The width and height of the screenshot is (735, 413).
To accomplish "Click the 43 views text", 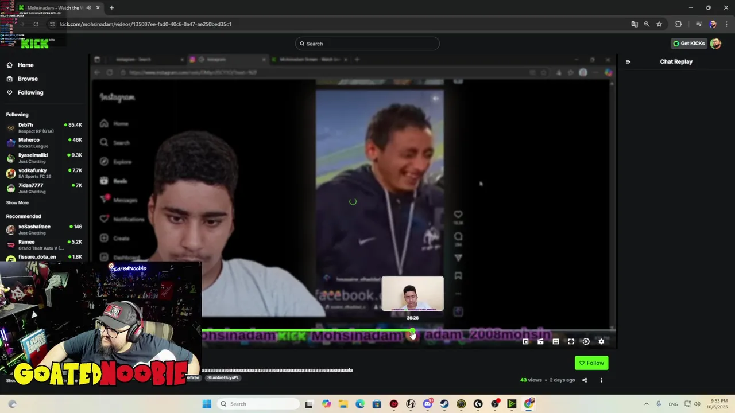I will 531,380.
